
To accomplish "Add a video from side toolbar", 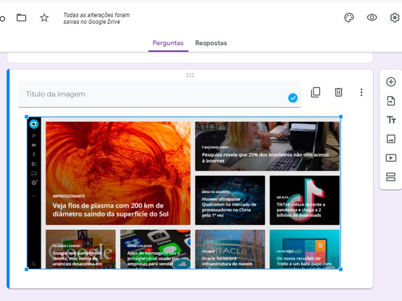I will [x=390, y=157].
